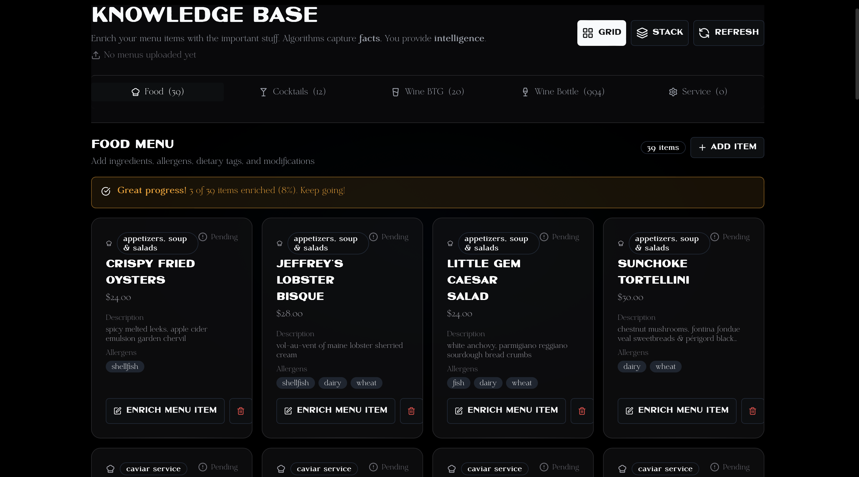
Task: Switch to Grid view
Action: coord(601,33)
